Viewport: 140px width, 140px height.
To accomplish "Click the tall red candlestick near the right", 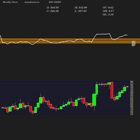I will point(112,90).
